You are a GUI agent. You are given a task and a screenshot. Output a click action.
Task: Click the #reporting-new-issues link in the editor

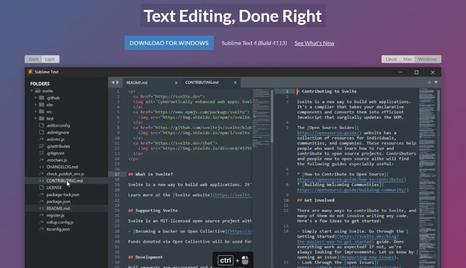(367, 257)
